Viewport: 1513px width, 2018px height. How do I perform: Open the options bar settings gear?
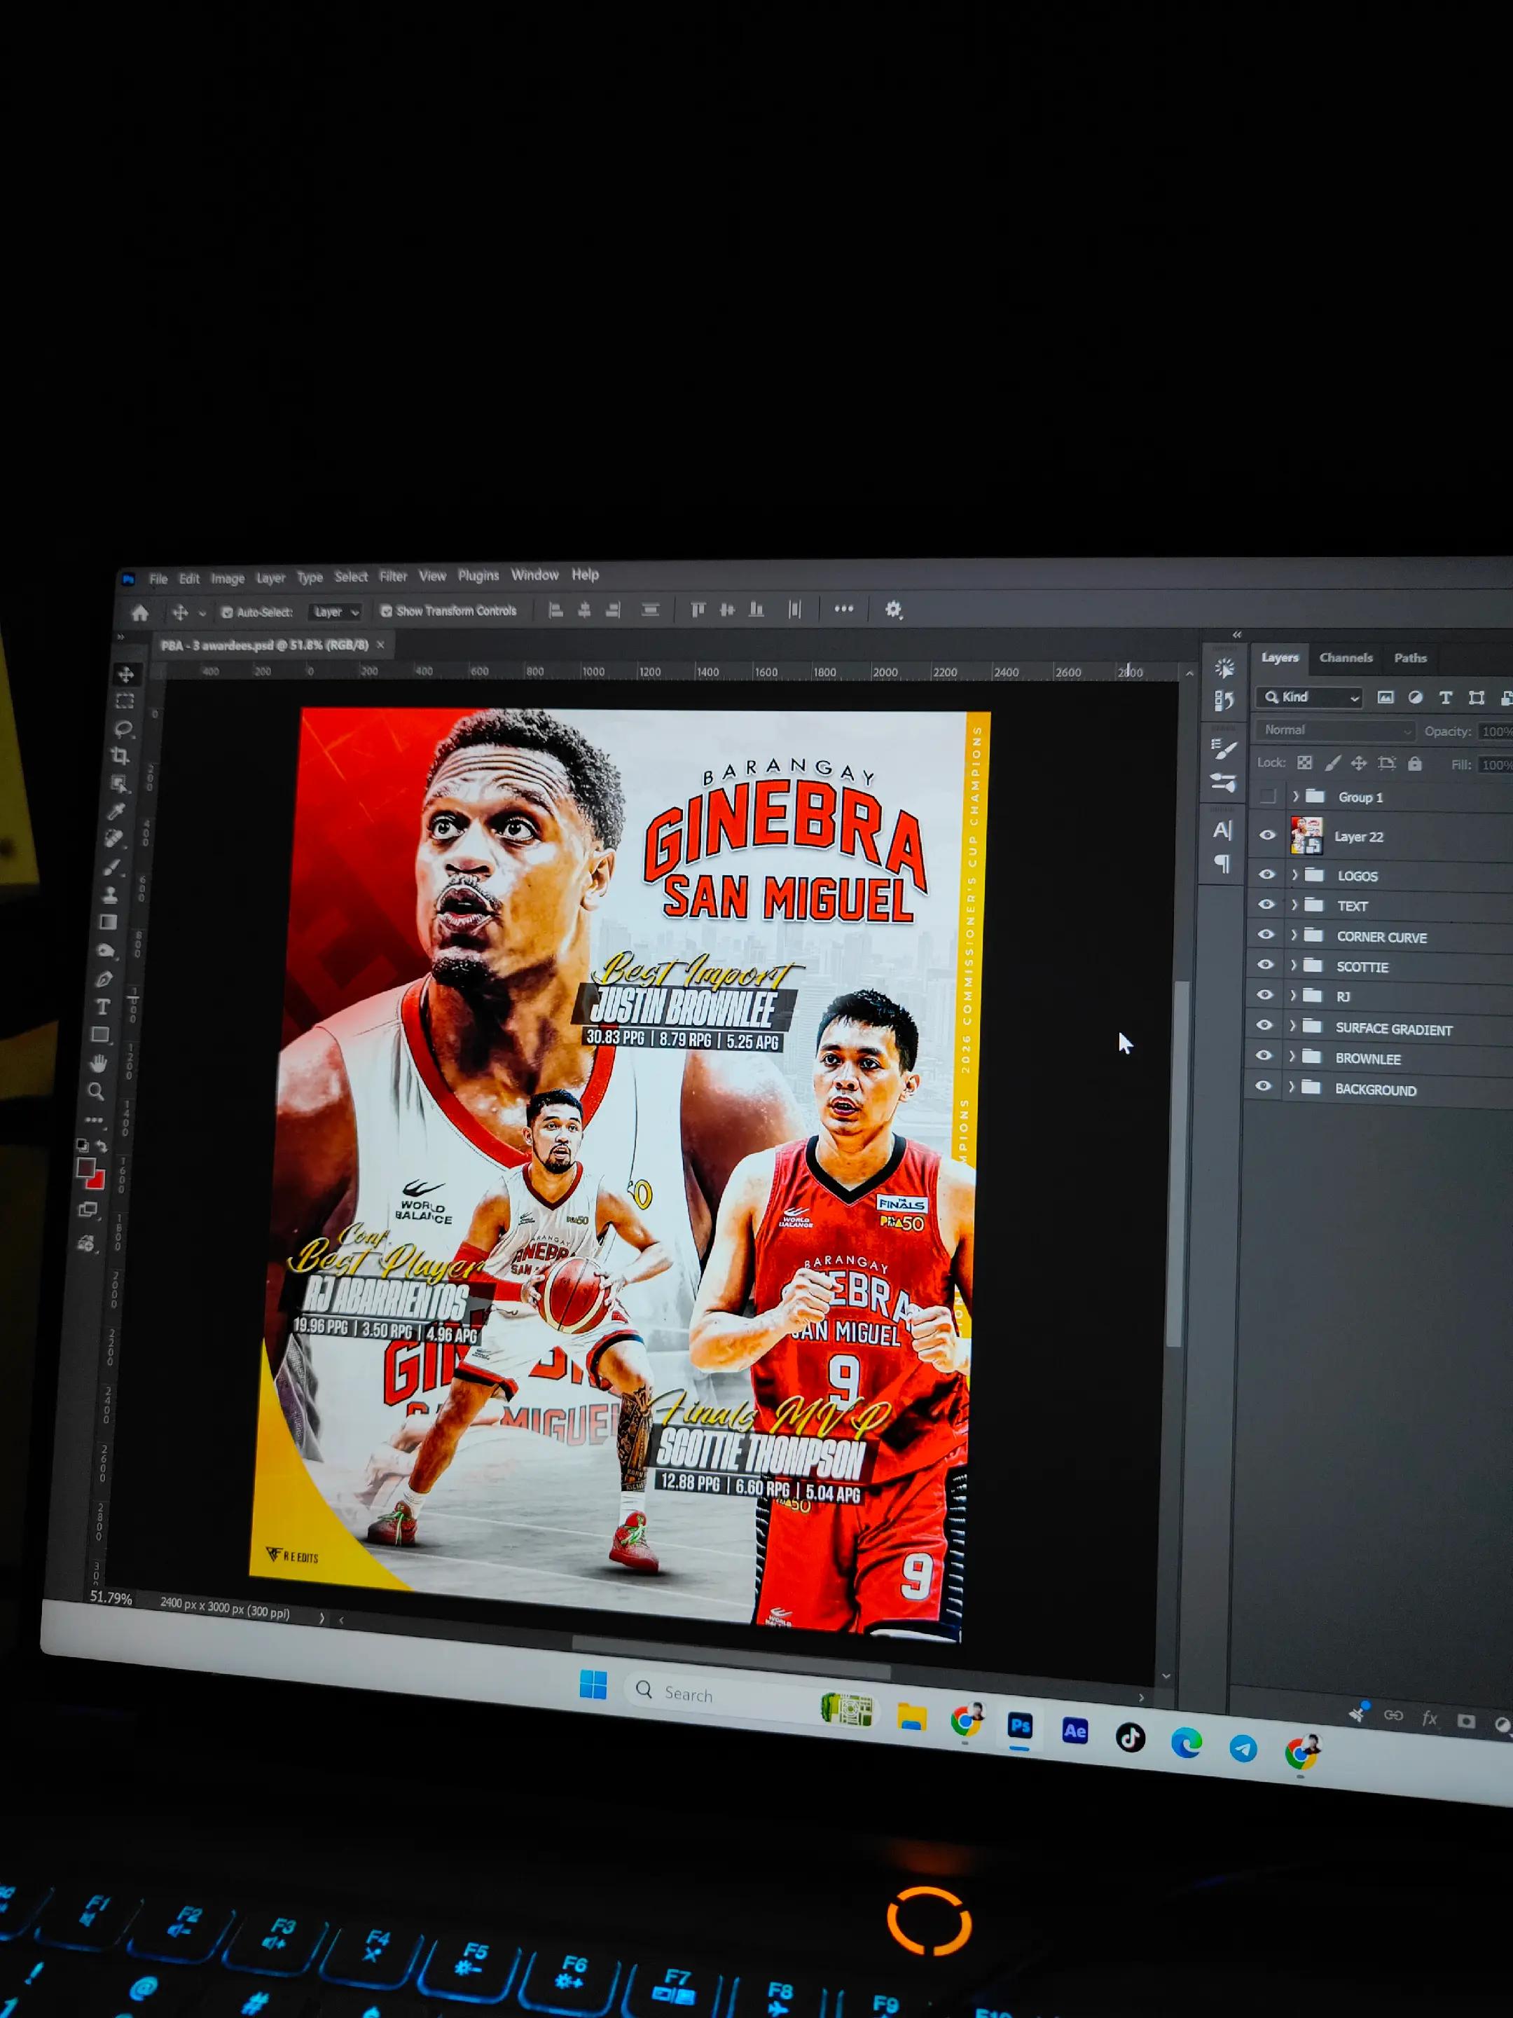tap(894, 610)
